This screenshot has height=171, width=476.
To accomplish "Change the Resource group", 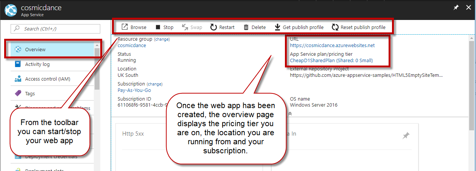I will (162, 39).
